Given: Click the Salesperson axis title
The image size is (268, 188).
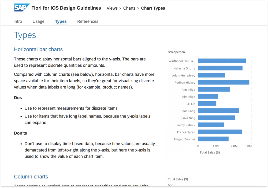Looking at the screenshot, I should (176, 52).
